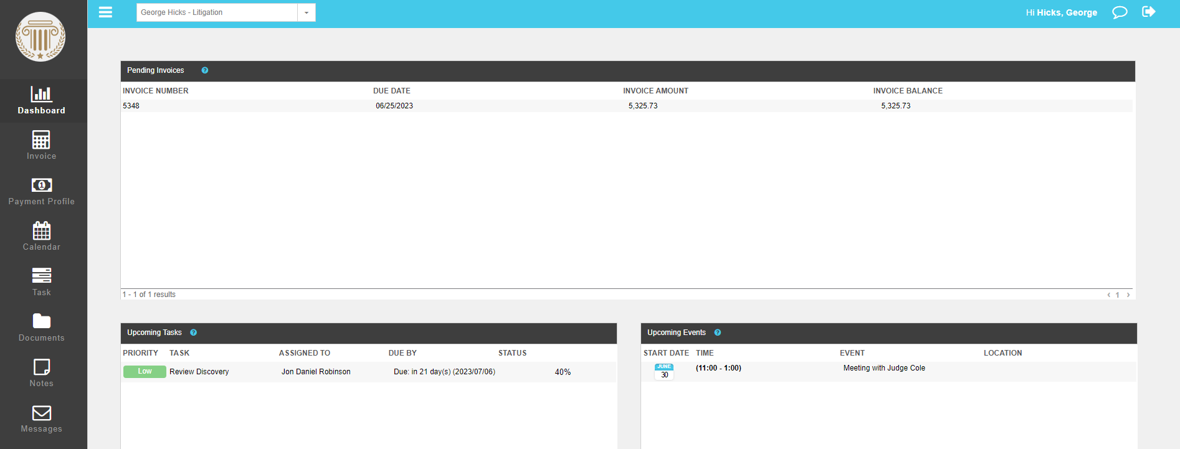Go to next page of invoices
Image resolution: width=1180 pixels, height=449 pixels.
tap(1128, 295)
